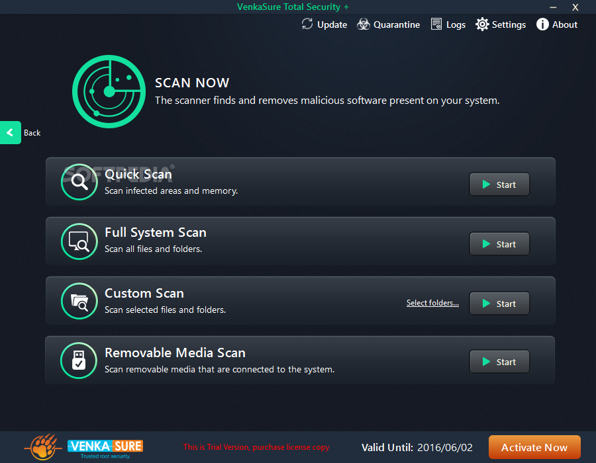The width and height of the screenshot is (596, 463).
Task: Click the Custom Scan title text
Action: click(144, 294)
